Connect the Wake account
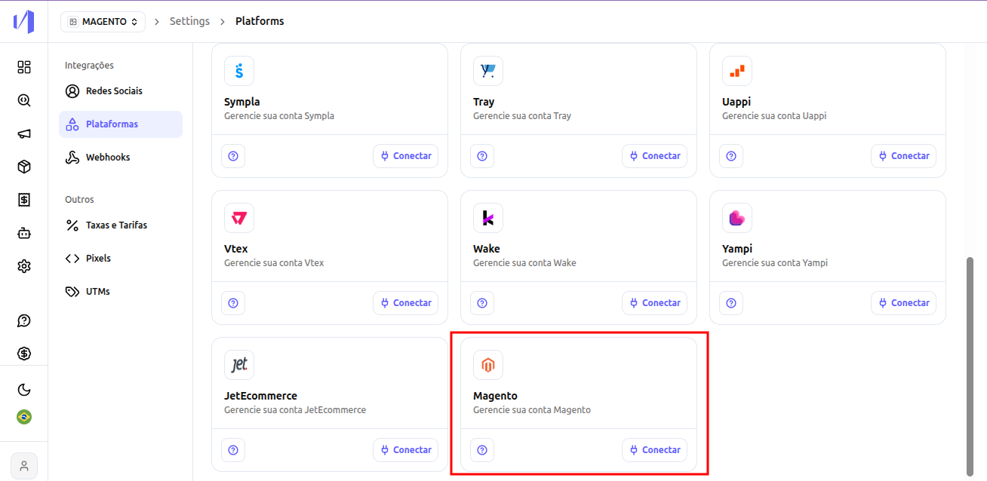The width and height of the screenshot is (987, 481). [x=654, y=303]
